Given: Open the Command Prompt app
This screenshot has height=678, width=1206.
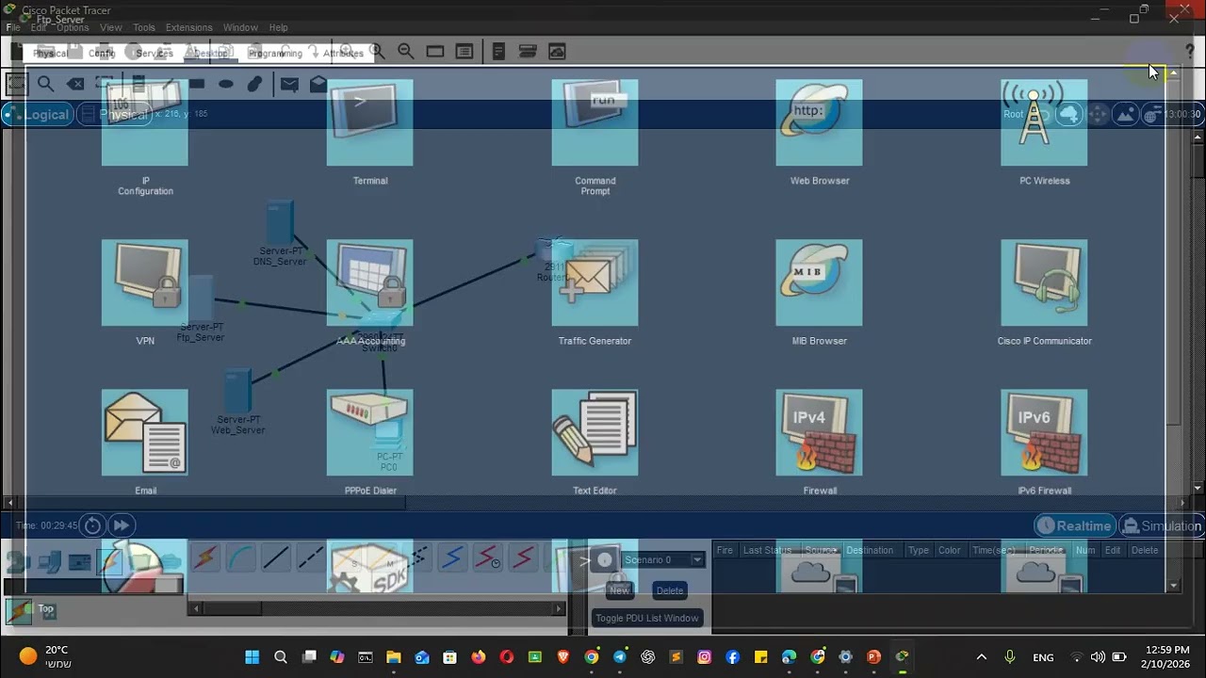Looking at the screenshot, I should pyautogui.click(x=595, y=123).
